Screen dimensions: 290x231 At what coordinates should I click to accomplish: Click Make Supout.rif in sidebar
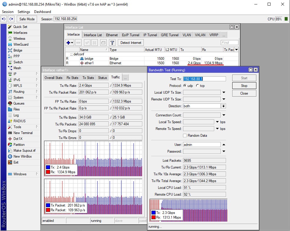click(24, 151)
